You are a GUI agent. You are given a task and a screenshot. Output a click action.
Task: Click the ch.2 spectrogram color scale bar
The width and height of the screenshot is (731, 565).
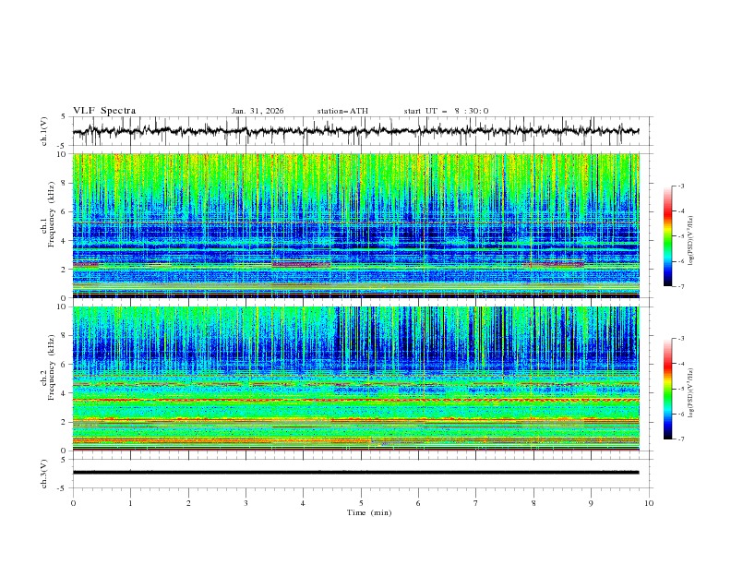point(667,389)
